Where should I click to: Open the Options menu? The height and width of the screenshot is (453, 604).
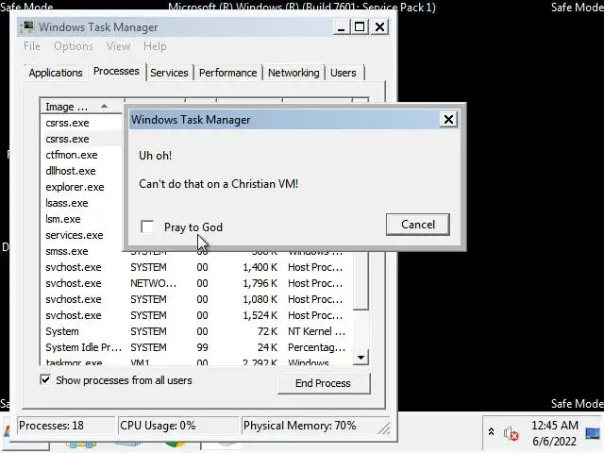74,46
